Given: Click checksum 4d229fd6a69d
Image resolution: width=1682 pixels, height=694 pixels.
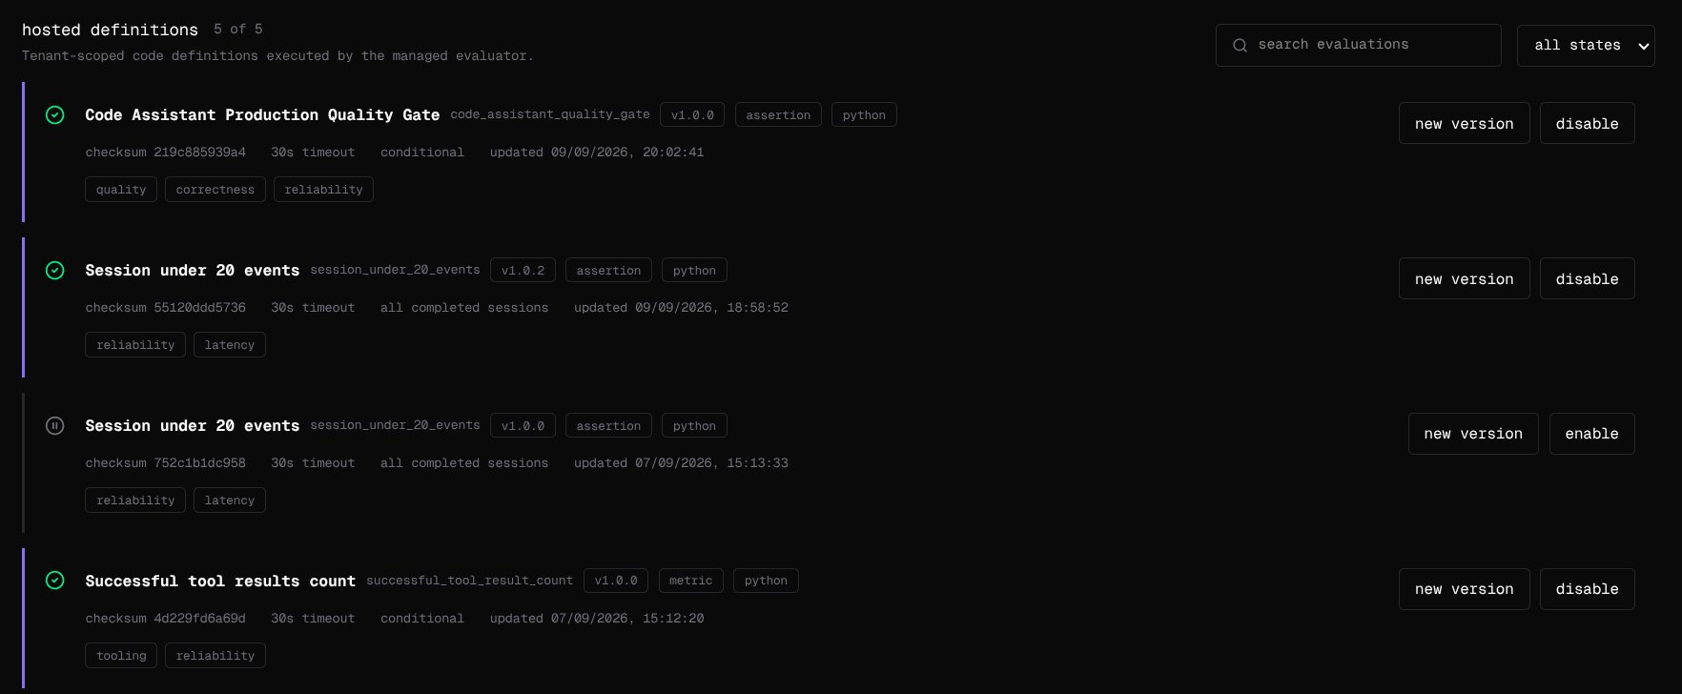Looking at the screenshot, I should pos(165,619).
